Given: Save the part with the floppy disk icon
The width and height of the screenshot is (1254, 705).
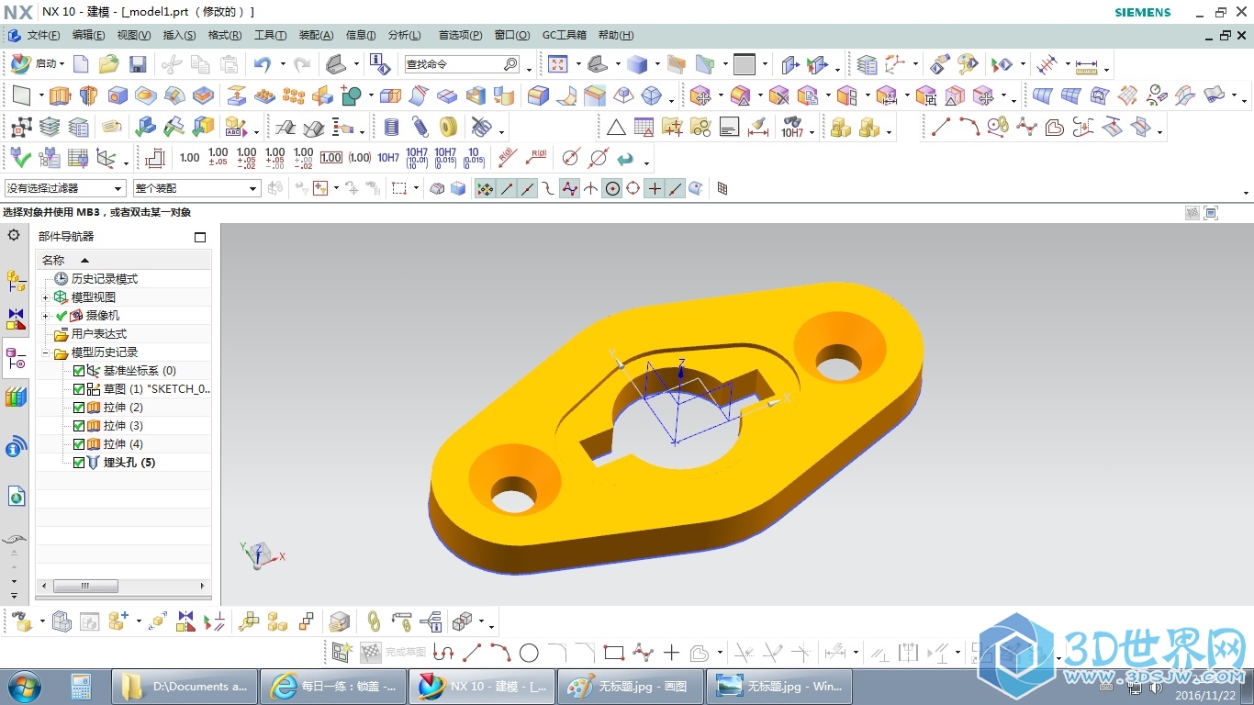Looking at the screenshot, I should (x=138, y=64).
